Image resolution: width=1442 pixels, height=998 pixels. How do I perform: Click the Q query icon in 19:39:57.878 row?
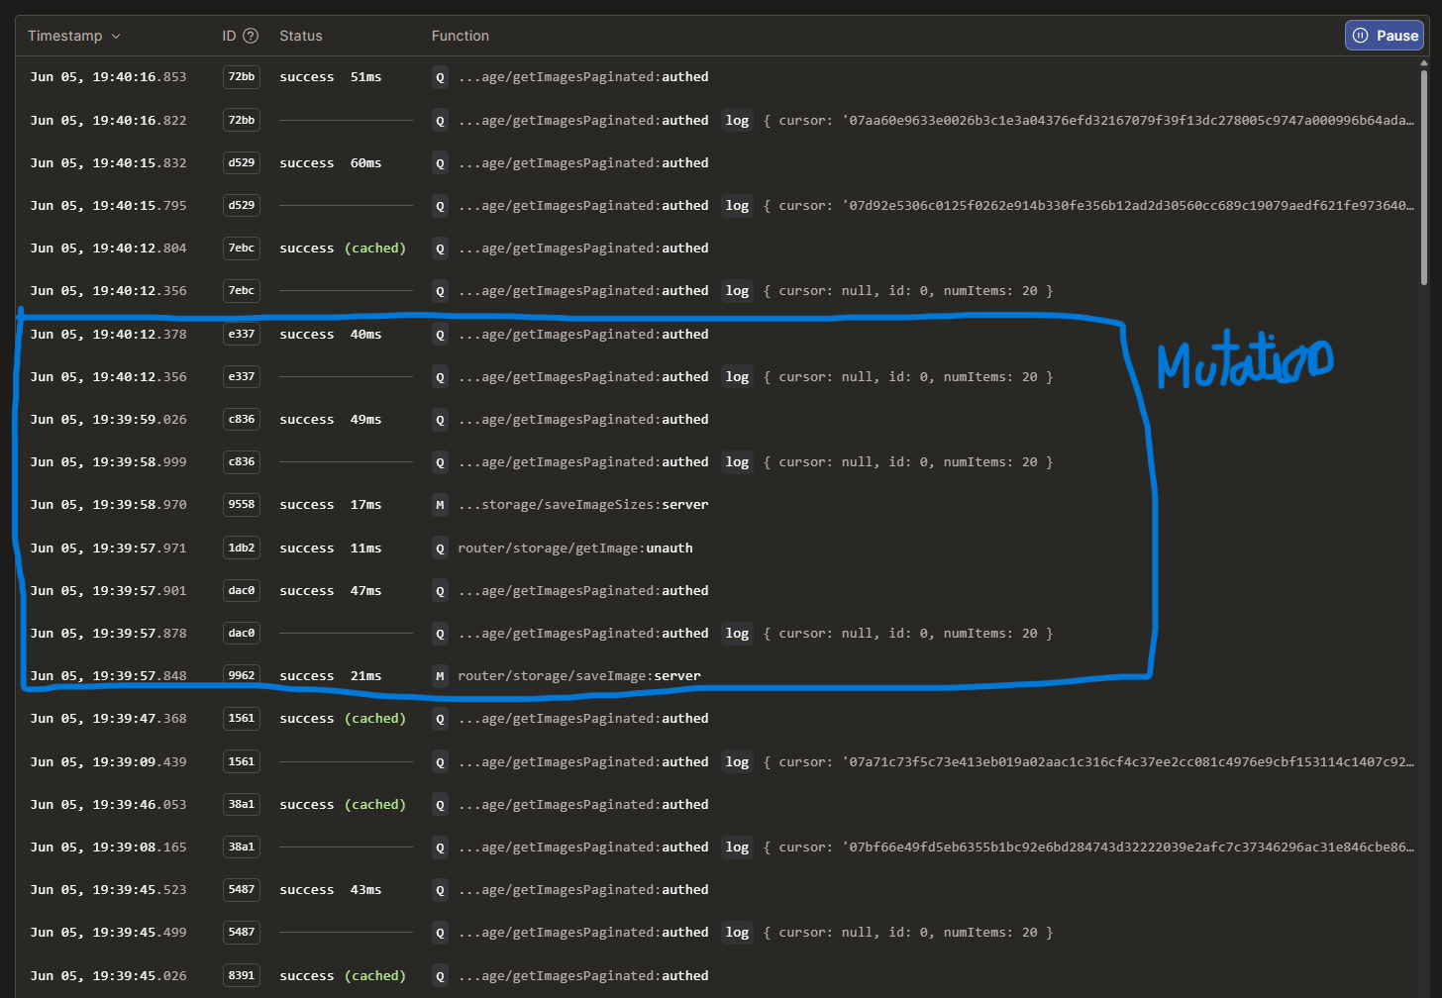[440, 634]
